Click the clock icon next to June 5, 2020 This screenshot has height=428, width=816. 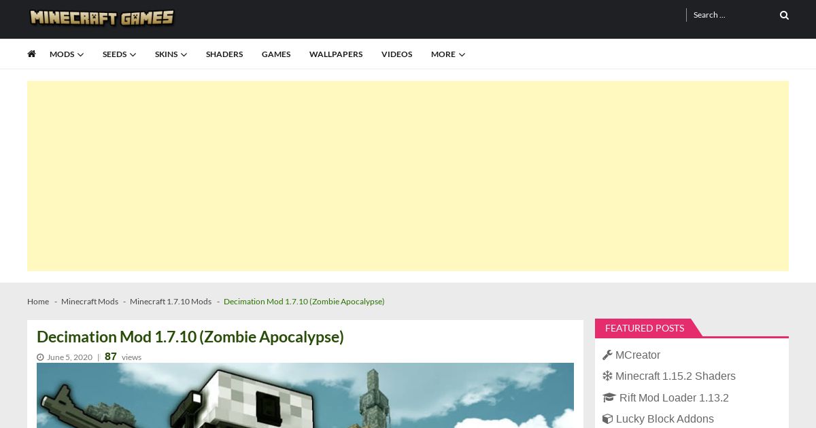pos(40,357)
